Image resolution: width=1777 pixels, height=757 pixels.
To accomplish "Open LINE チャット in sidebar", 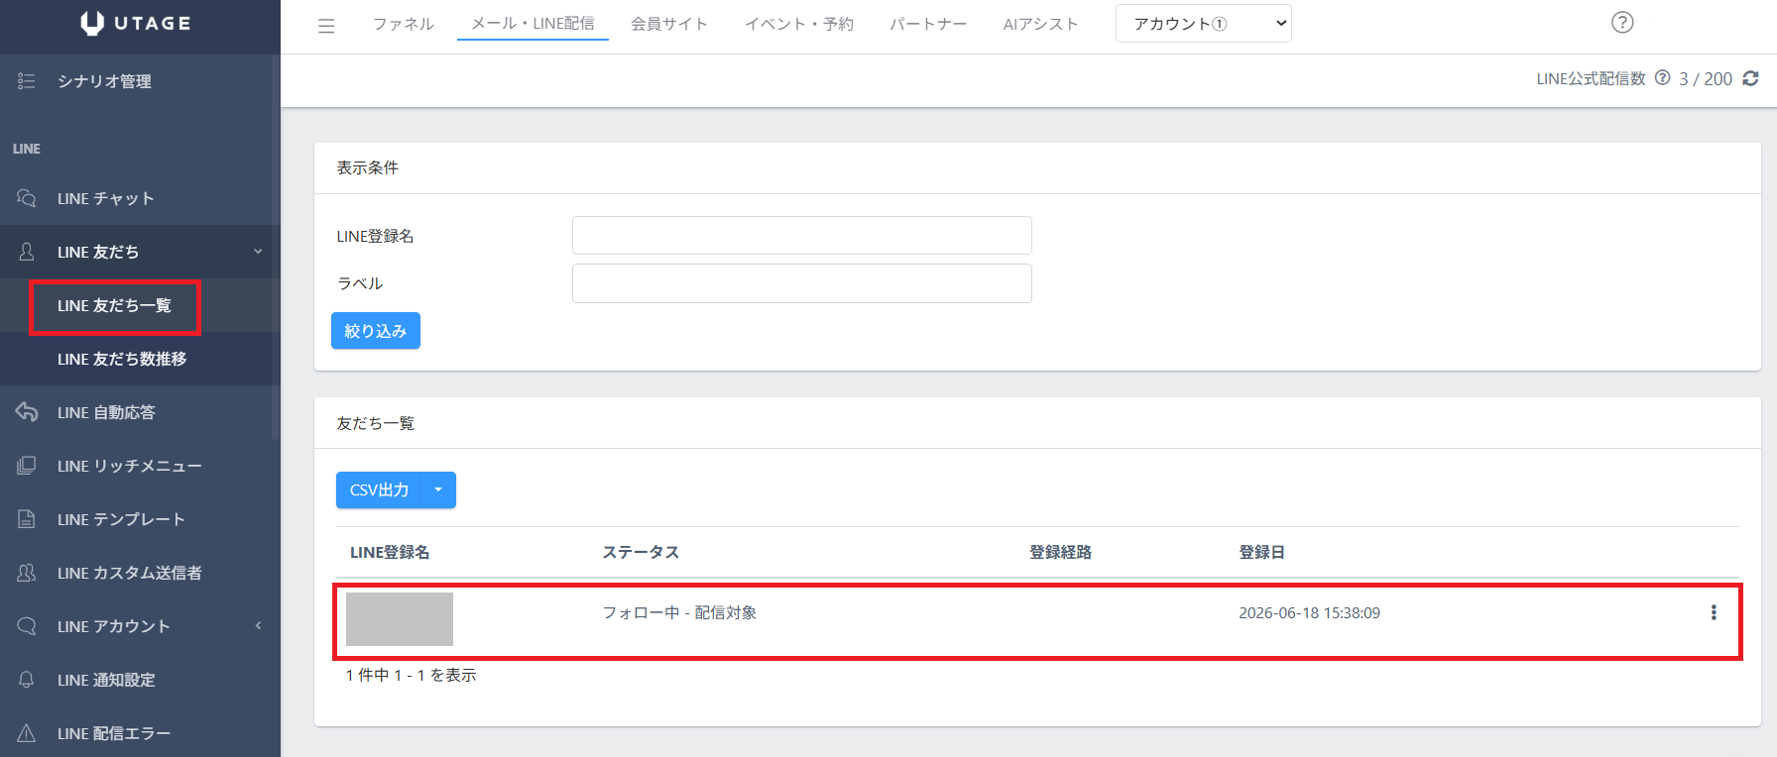I will (x=106, y=198).
